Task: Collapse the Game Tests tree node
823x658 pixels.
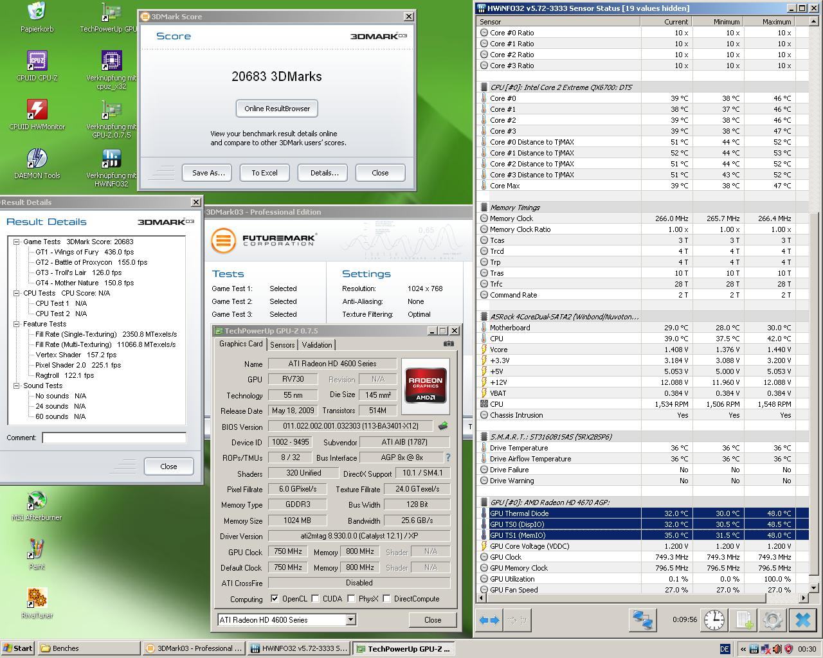Action: click(x=16, y=242)
